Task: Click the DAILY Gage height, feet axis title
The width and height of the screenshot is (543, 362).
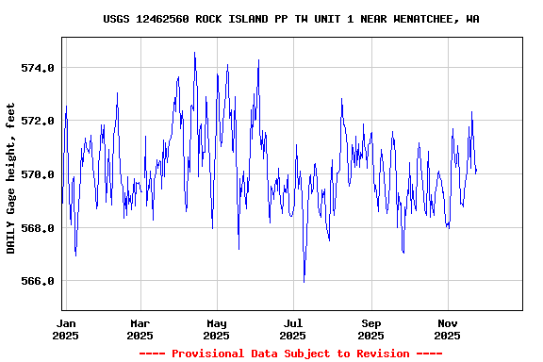Action: pyautogui.click(x=10, y=178)
